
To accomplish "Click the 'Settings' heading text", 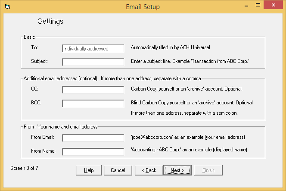I will click(50, 22).
